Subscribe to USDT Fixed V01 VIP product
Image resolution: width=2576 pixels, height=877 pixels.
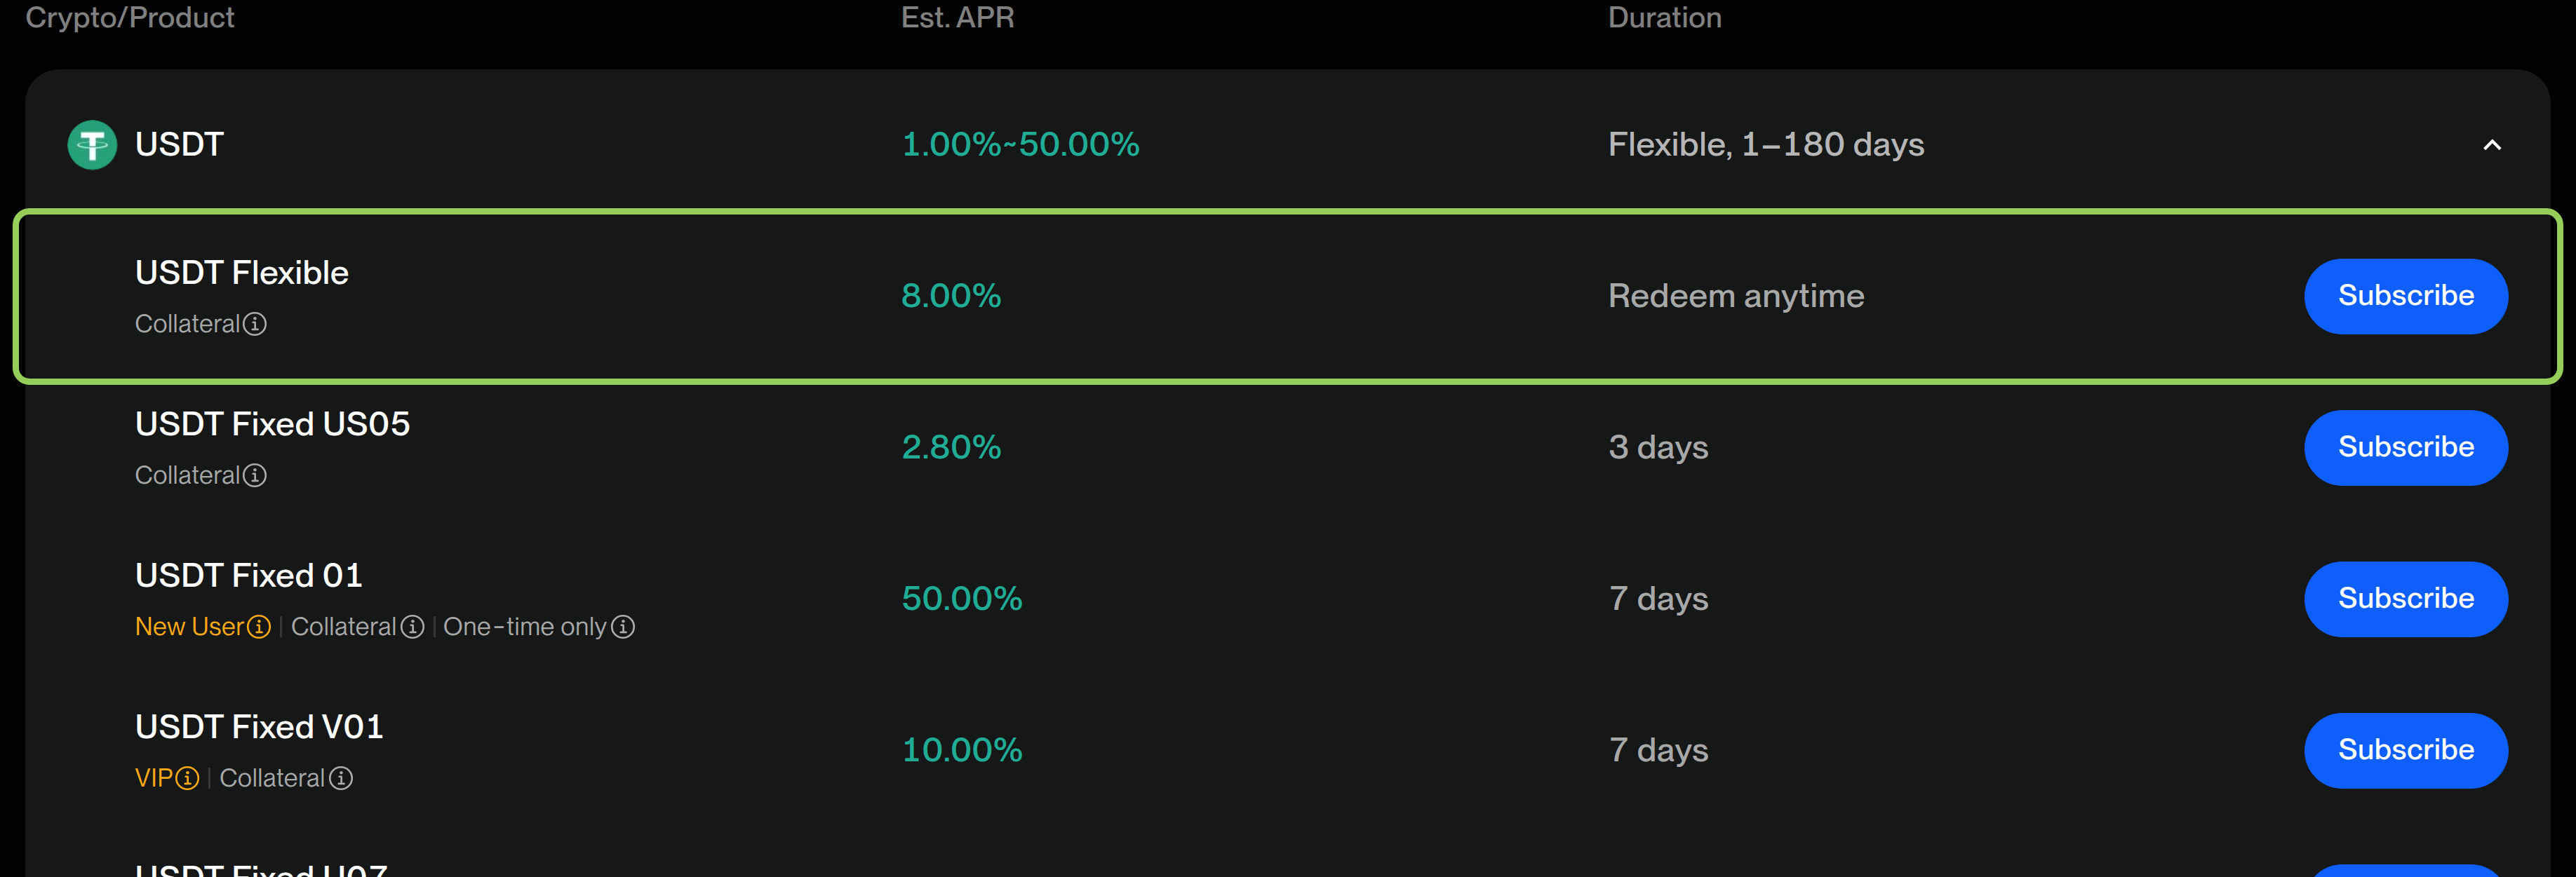(2406, 750)
